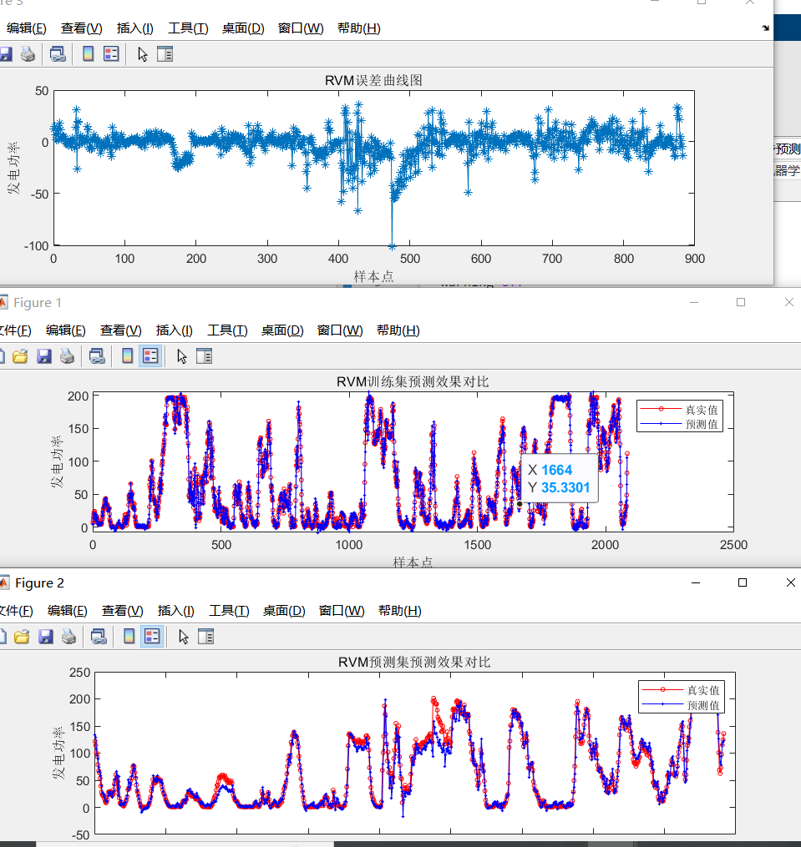
Task: Insert colorbar in Figure 2
Action: pyautogui.click(x=128, y=637)
